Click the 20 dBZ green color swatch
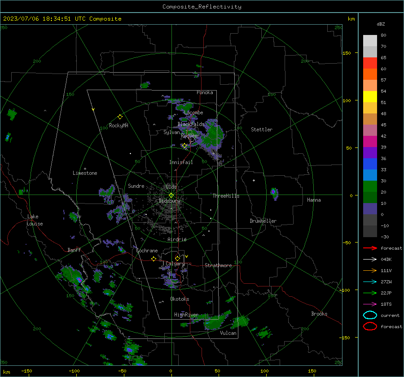The height and width of the screenshot is (377, 404). 370,186
